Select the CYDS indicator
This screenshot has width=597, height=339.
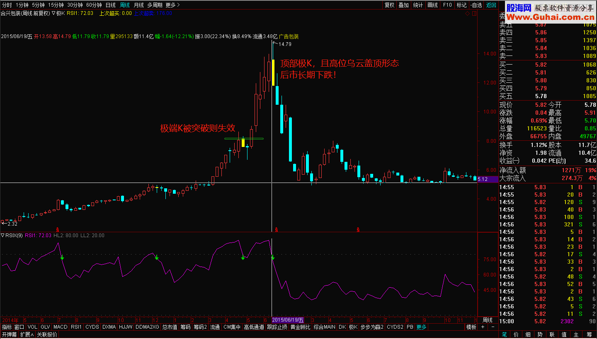click(x=92, y=327)
